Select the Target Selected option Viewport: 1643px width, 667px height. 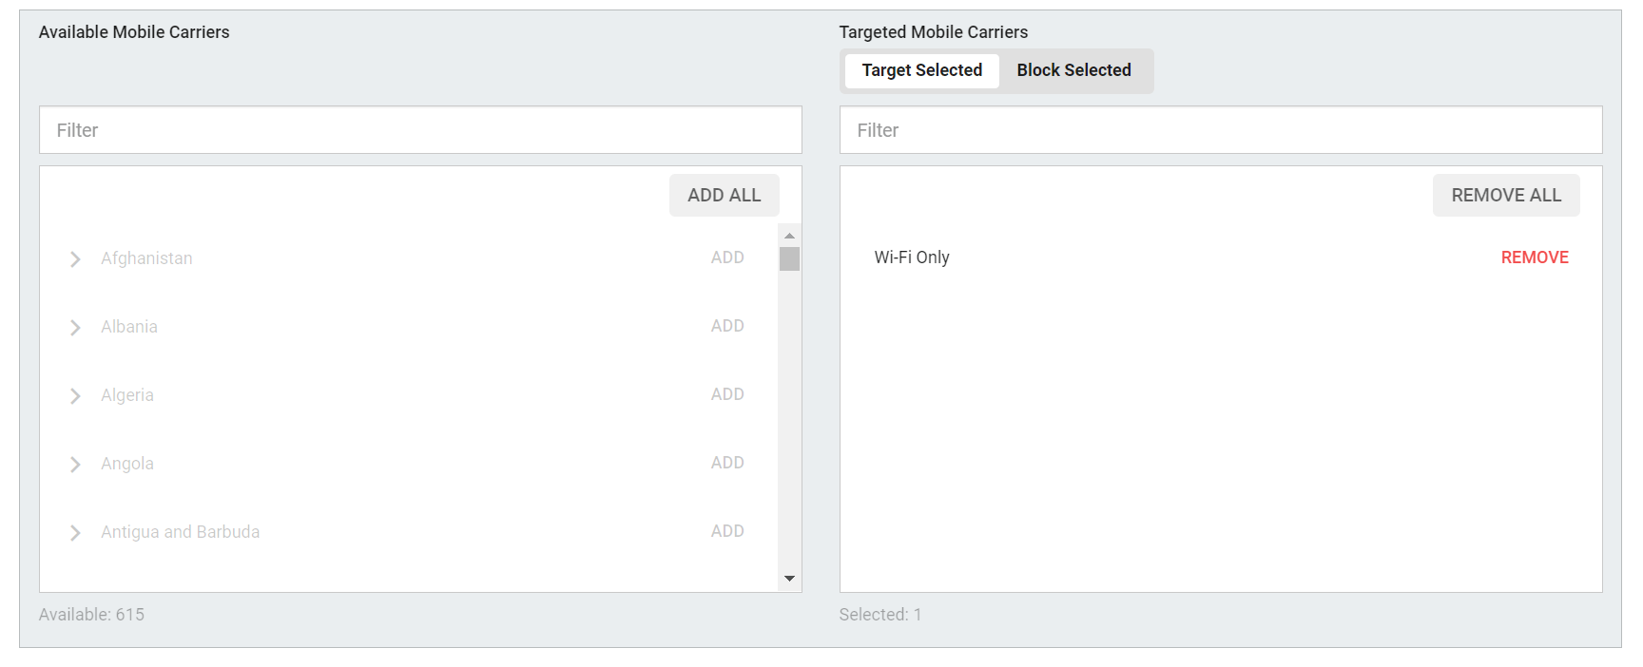click(921, 70)
